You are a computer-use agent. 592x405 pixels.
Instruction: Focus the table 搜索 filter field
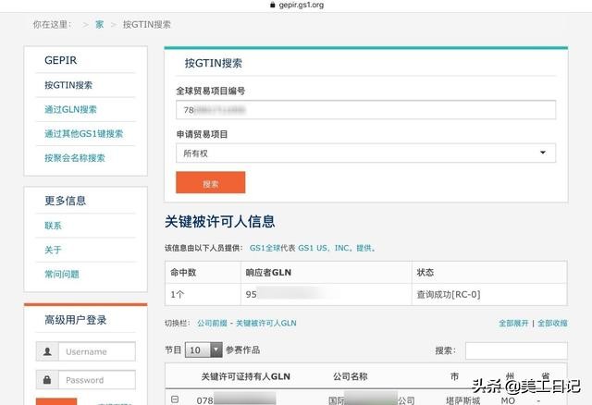516,350
